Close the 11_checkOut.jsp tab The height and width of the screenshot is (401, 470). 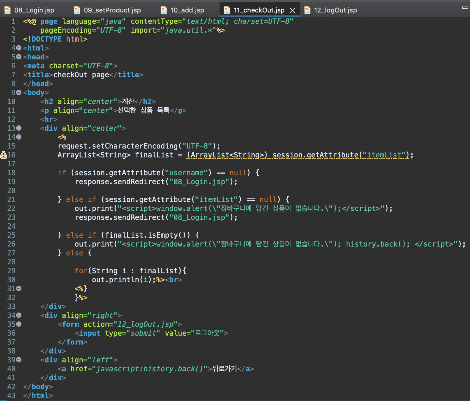[292, 10]
